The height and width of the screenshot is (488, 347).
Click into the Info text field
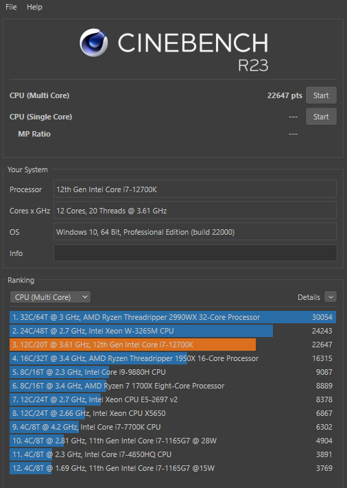(x=195, y=253)
